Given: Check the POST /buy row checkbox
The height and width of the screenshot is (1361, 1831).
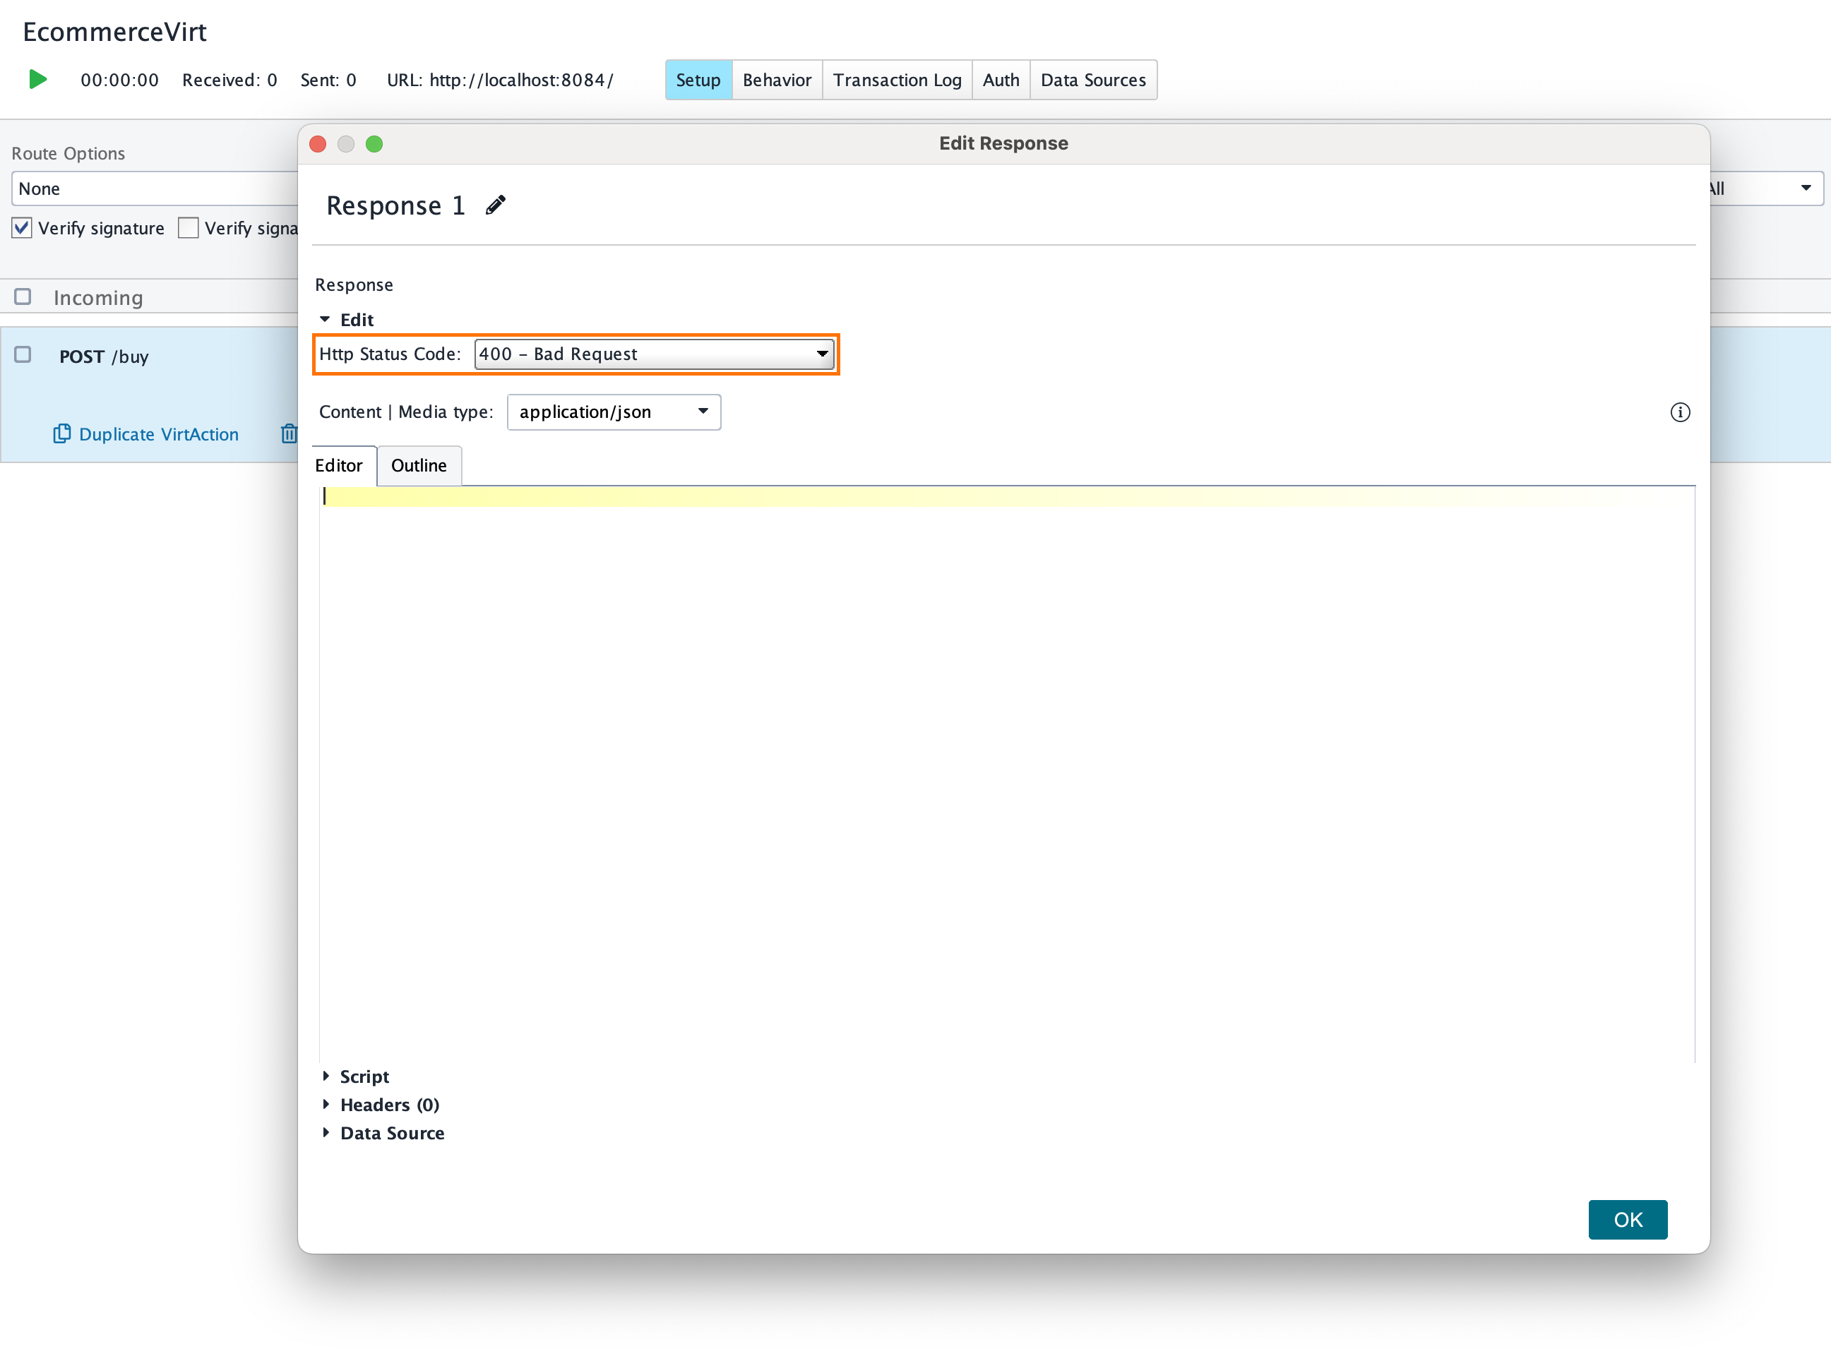Looking at the screenshot, I should [23, 354].
